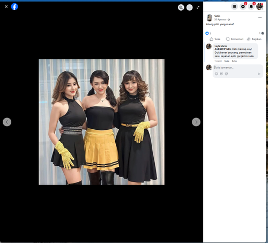268x243 pixels.
Task: Open Selin's profile name link
Action: click(217, 16)
